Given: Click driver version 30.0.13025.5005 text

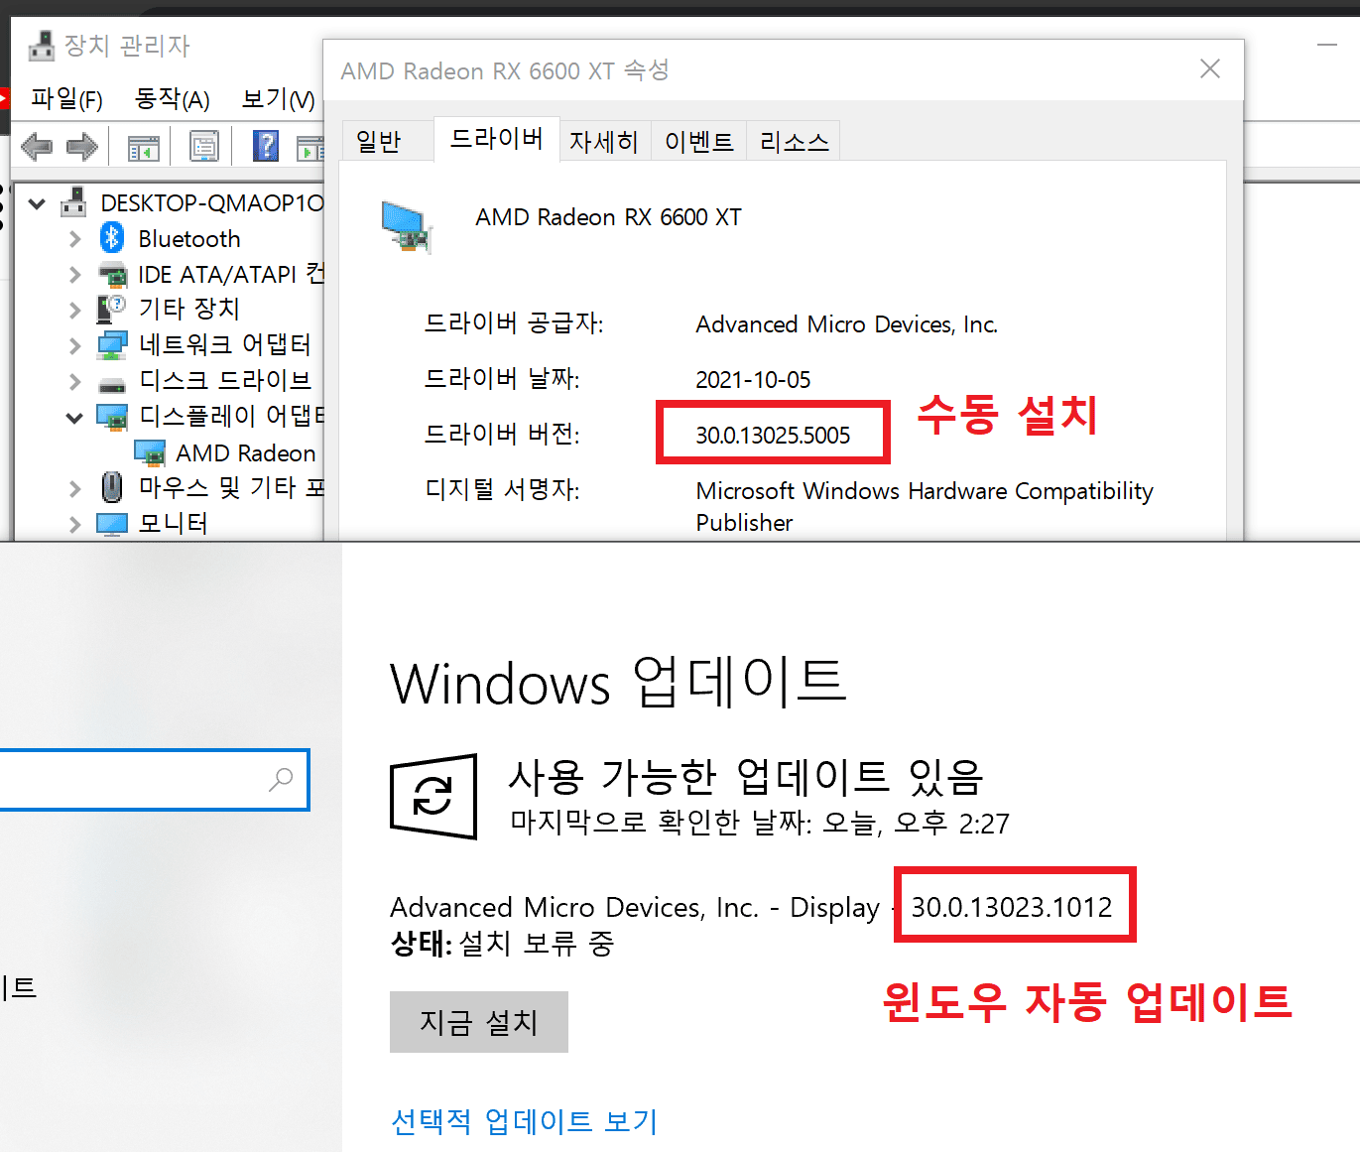Looking at the screenshot, I should click(773, 436).
